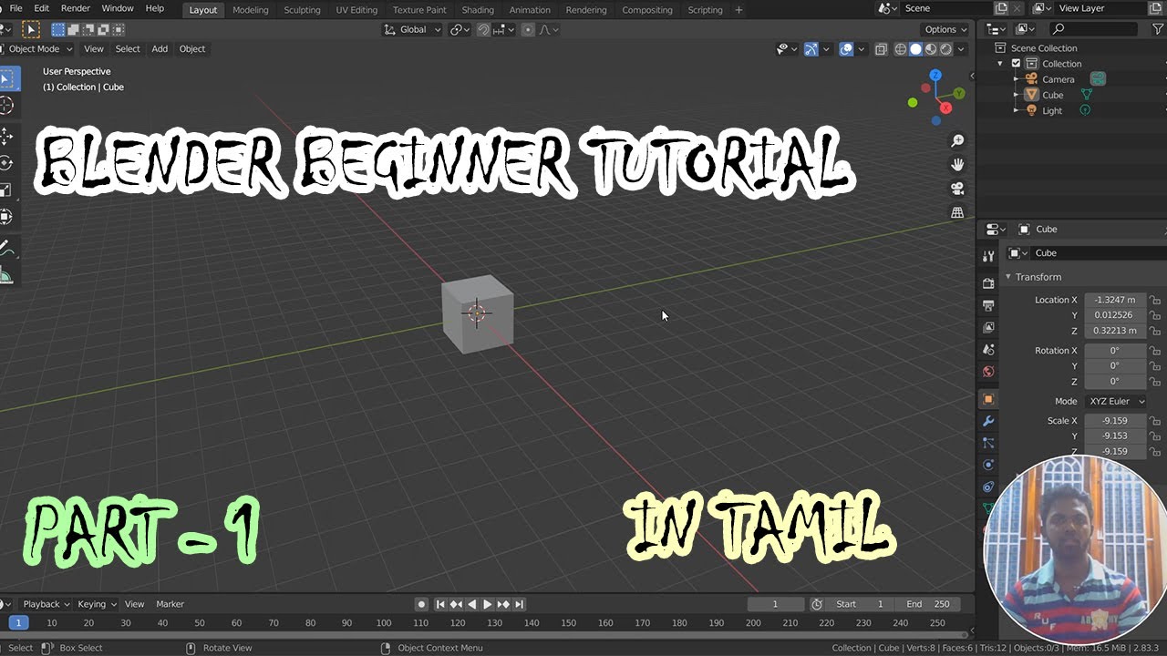Switch to the Shading workspace tab
The image size is (1167, 656).
click(478, 10)
